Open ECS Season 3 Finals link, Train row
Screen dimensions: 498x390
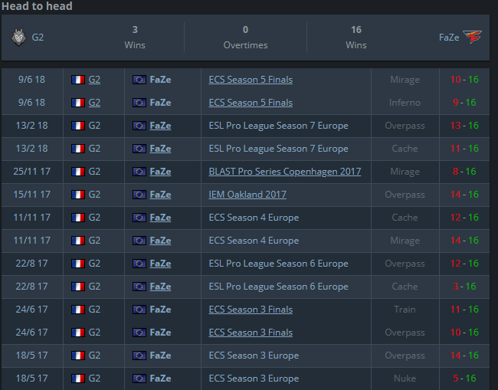(251, 310)
